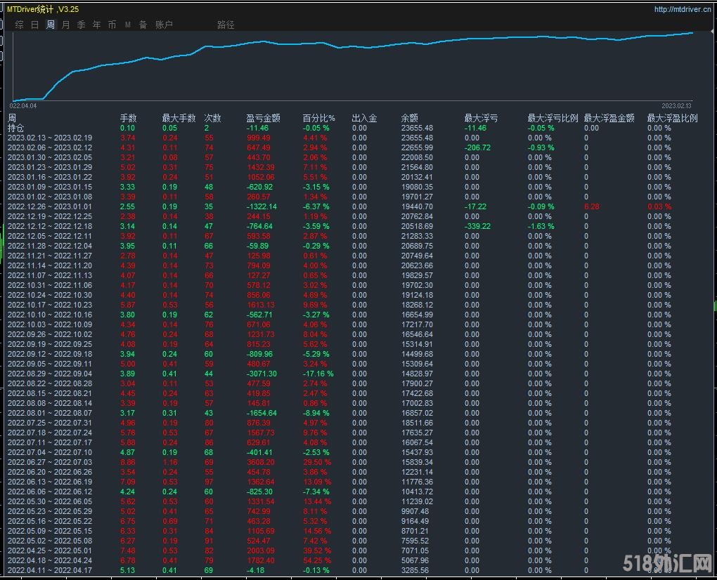
Task: Click the 最大浮盈比例 column header
Action: 673,118
